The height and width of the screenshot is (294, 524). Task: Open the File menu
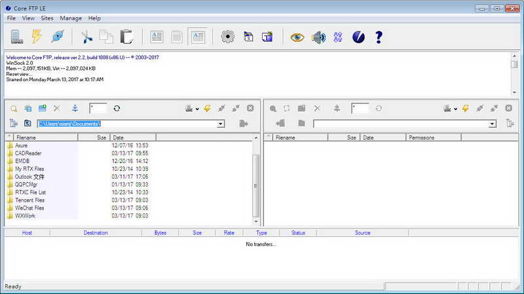coord(11,18)
